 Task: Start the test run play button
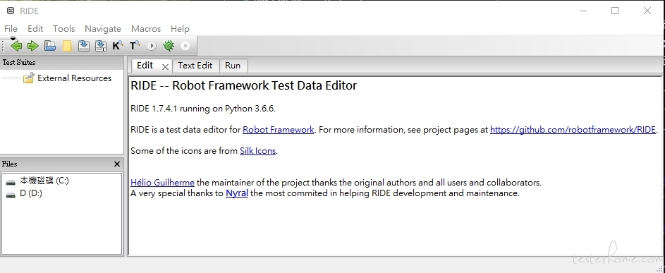(152, 46)
